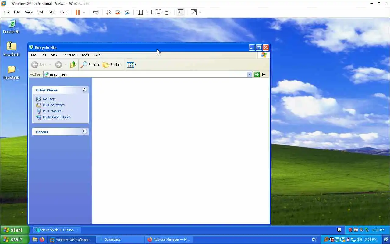Expand the Address bar dropdown
The image size is (390, 244).
click(250, 74)
